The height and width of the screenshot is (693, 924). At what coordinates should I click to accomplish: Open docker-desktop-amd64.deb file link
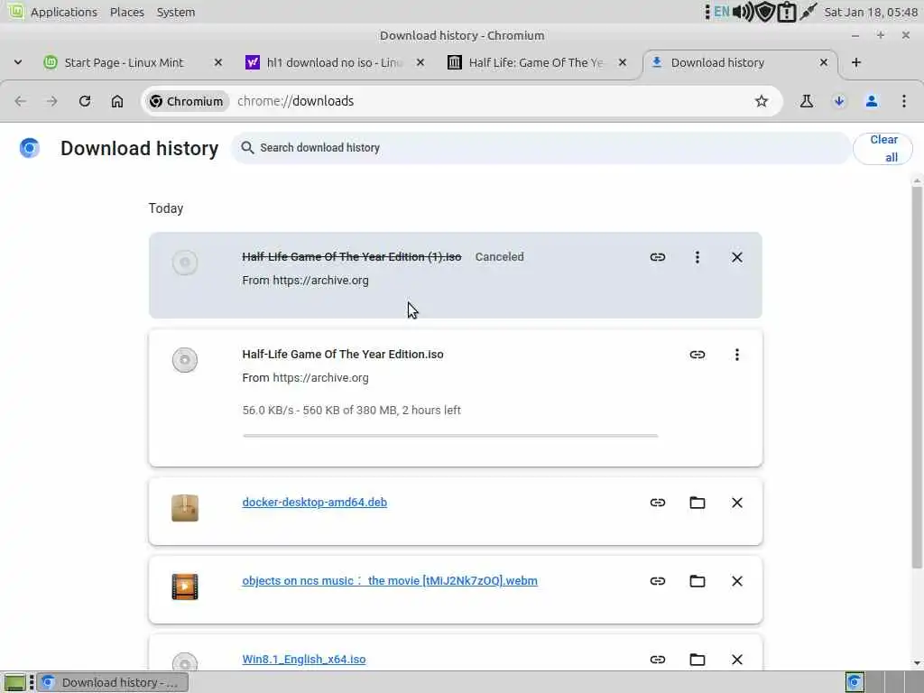coord(314,502)
